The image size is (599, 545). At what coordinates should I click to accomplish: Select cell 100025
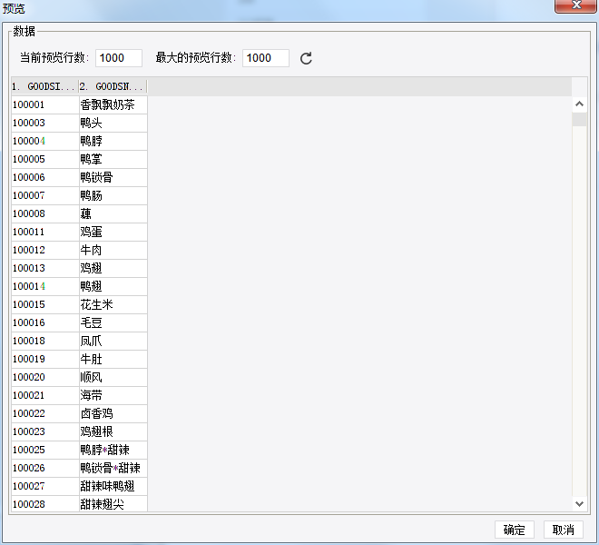pos(45,450)
